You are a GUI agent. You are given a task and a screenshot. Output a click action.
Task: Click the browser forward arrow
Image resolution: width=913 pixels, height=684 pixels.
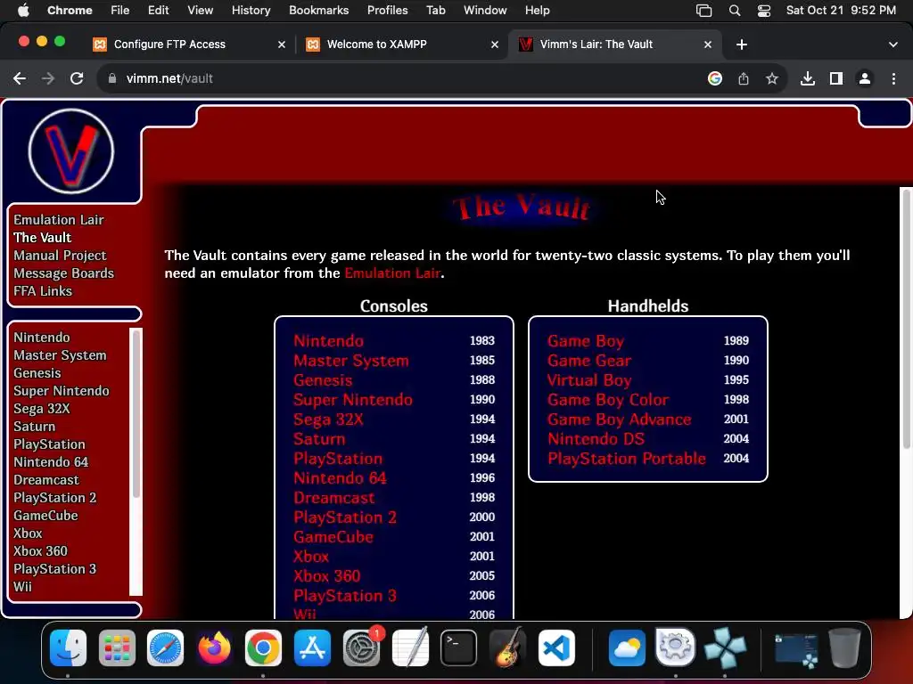pos(48,78)
